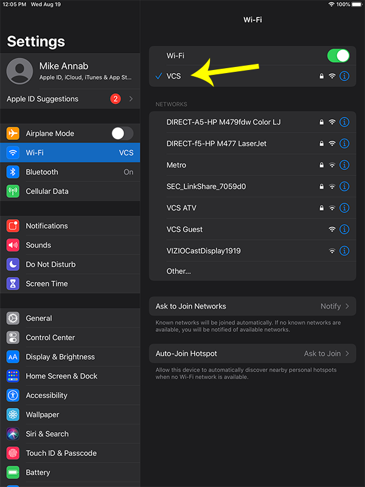Open the Bluetooth settings icon row
Screen dimensions: 365x487
pyautogui.click(x=70, y=172)
